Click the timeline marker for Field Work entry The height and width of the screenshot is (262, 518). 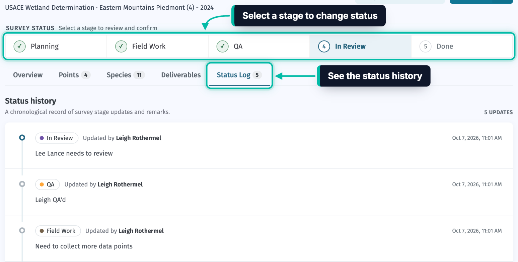(x=22, y=230)
